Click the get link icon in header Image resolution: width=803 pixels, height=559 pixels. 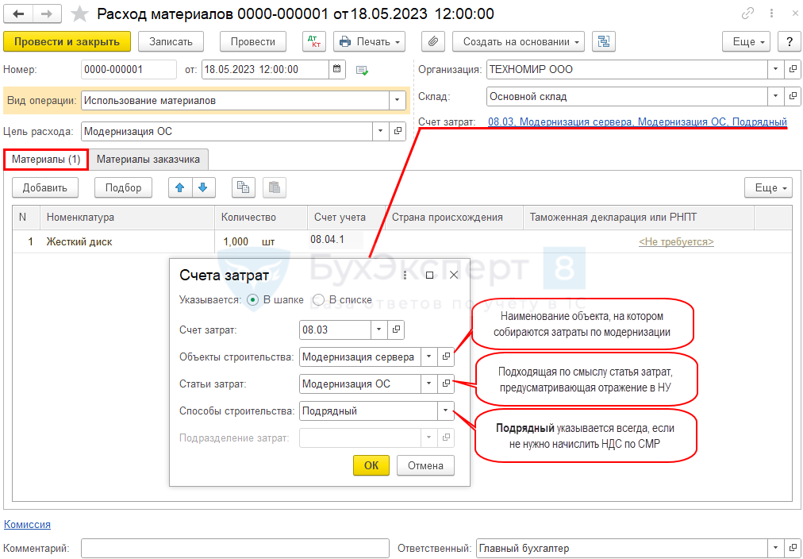(x=747, y=13)
